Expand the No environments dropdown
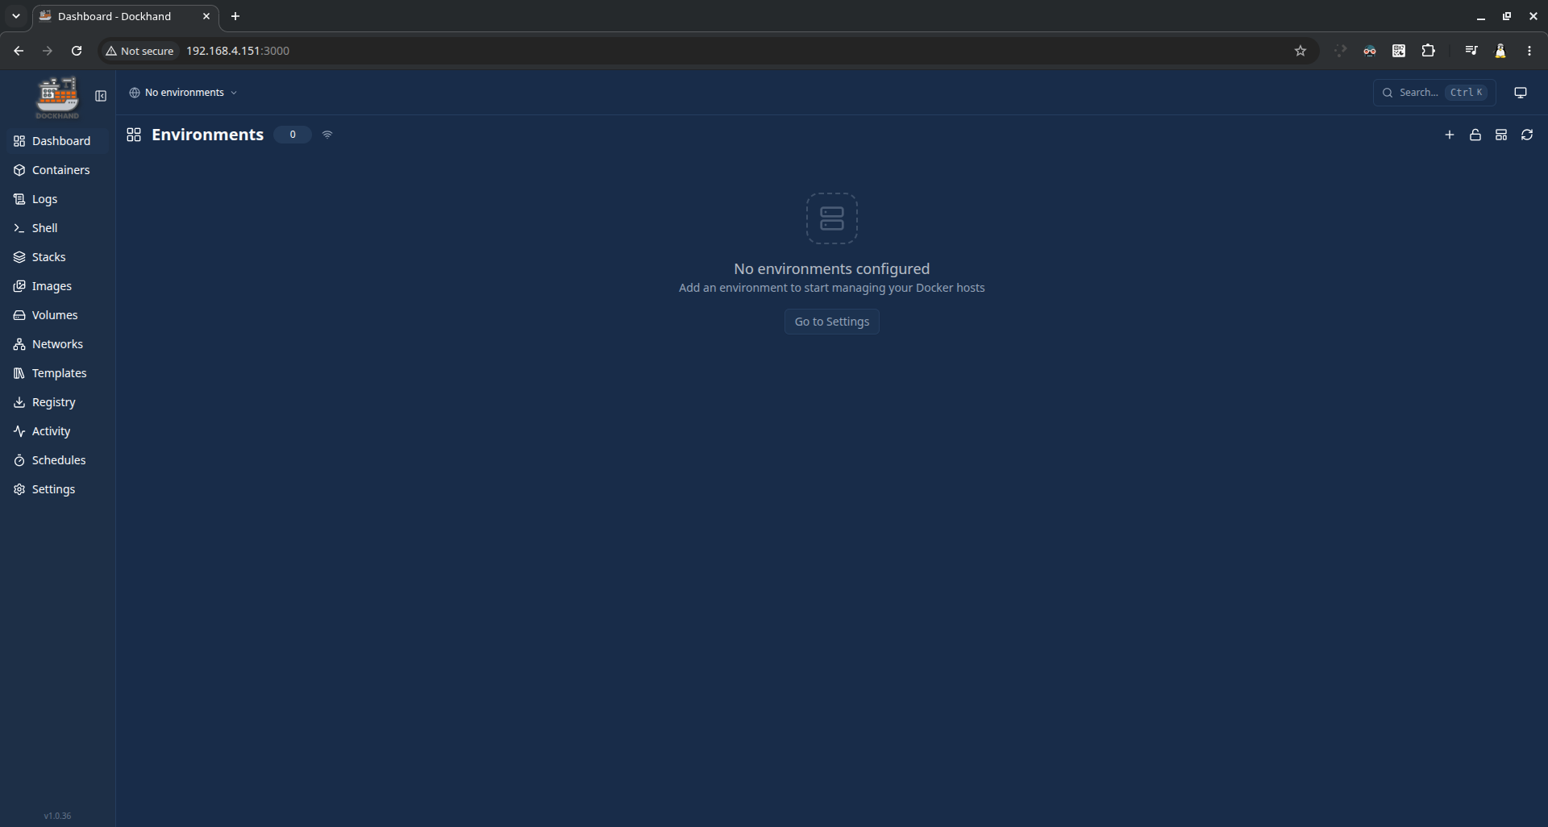The height and width of the screenshot is (827, 1548). tap(183, 93)
